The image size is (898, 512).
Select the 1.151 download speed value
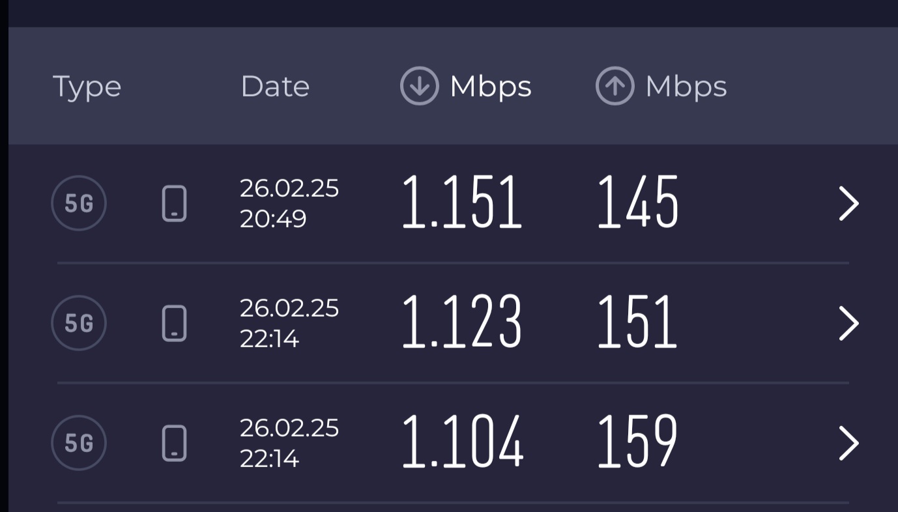462,203
